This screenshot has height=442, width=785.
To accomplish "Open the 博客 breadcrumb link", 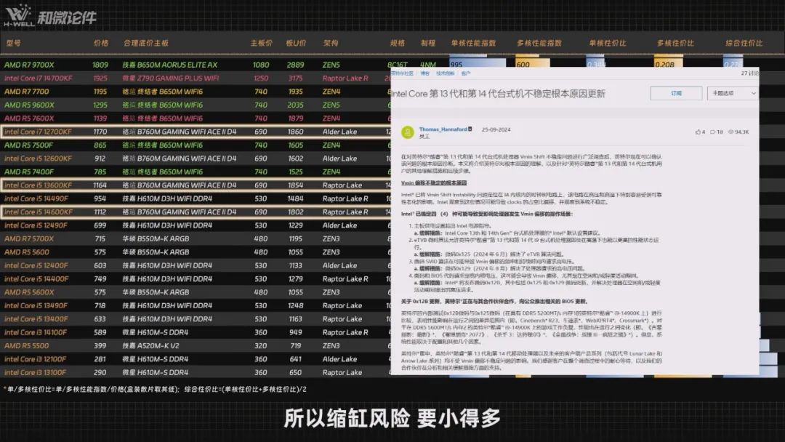I will (x=424, y=73).
